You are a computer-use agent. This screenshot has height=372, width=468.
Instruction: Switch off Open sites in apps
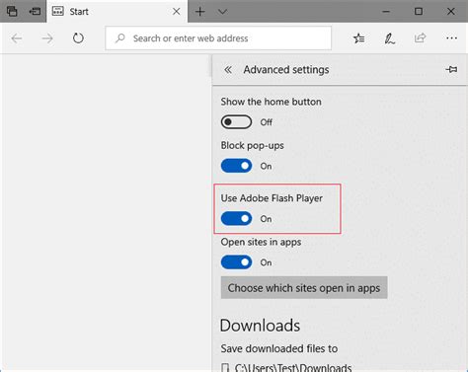tap(236, 262)
